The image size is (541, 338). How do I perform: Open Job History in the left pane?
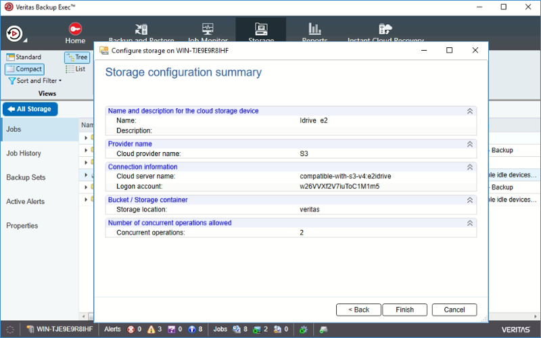pos(24,153)
